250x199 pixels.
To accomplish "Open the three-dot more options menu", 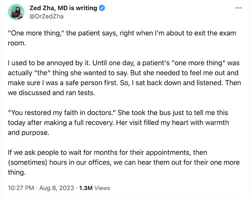I will coord(238,8).
